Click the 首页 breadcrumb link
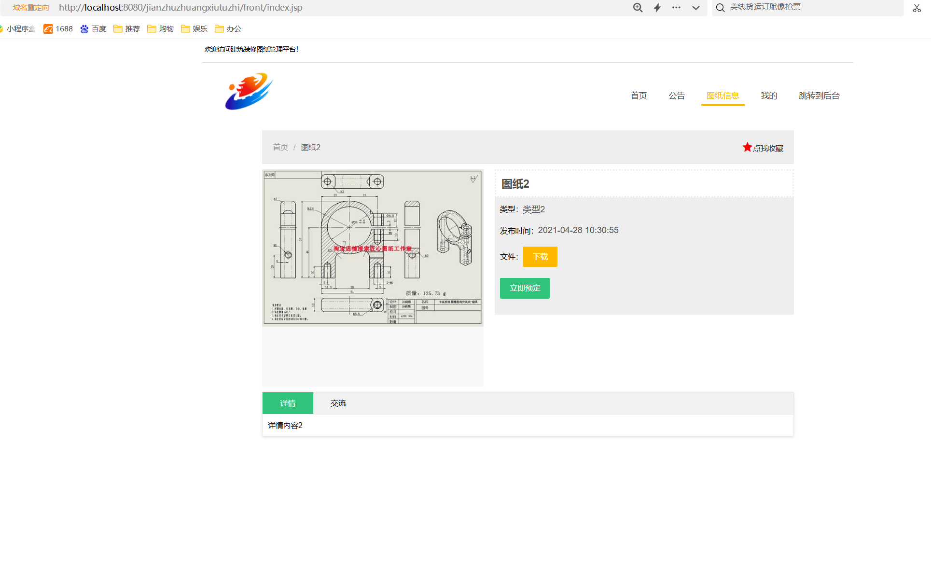Viewport: 931px width, 567px height. pos(280,147)
